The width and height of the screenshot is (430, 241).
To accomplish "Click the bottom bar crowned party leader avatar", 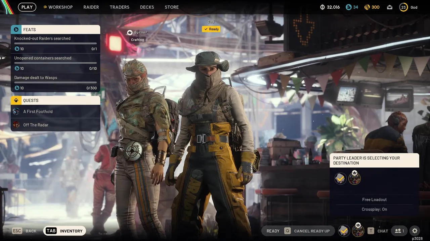I will point(358,230).
